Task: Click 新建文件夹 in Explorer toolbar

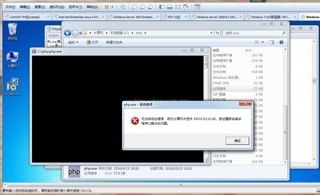Action: tap(114, 42)
